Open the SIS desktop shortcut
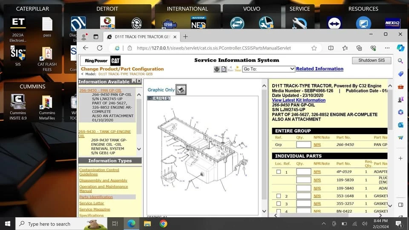 (18, 56)
